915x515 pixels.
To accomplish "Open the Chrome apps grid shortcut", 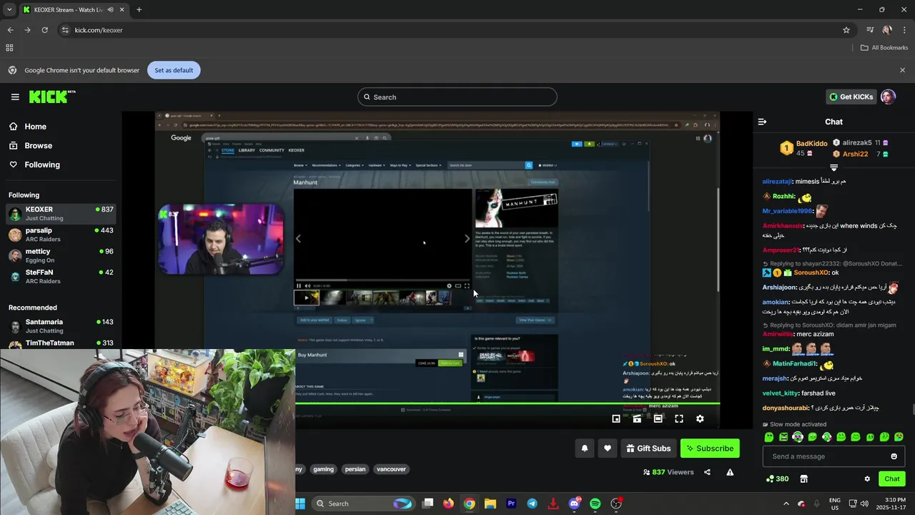I will pos(9,48).
